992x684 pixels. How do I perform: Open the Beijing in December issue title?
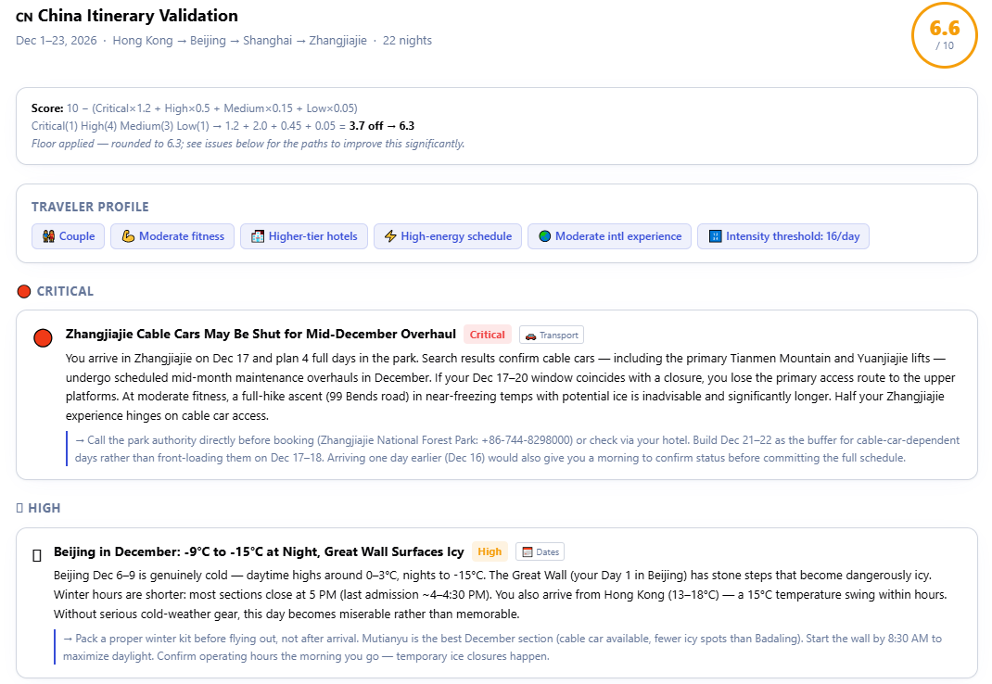(x=259, y=551)
